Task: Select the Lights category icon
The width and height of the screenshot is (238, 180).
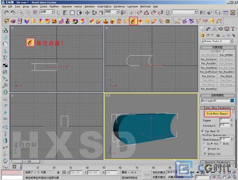Action: pyautogui.click(x=213, y=35)
